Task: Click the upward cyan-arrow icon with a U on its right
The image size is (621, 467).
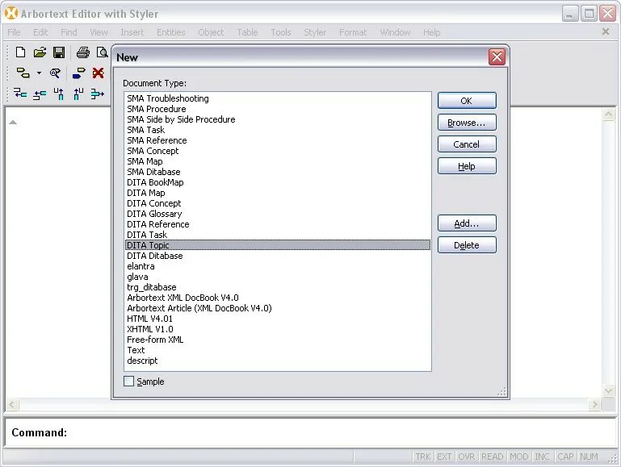Action: click(x=78, y=94)
